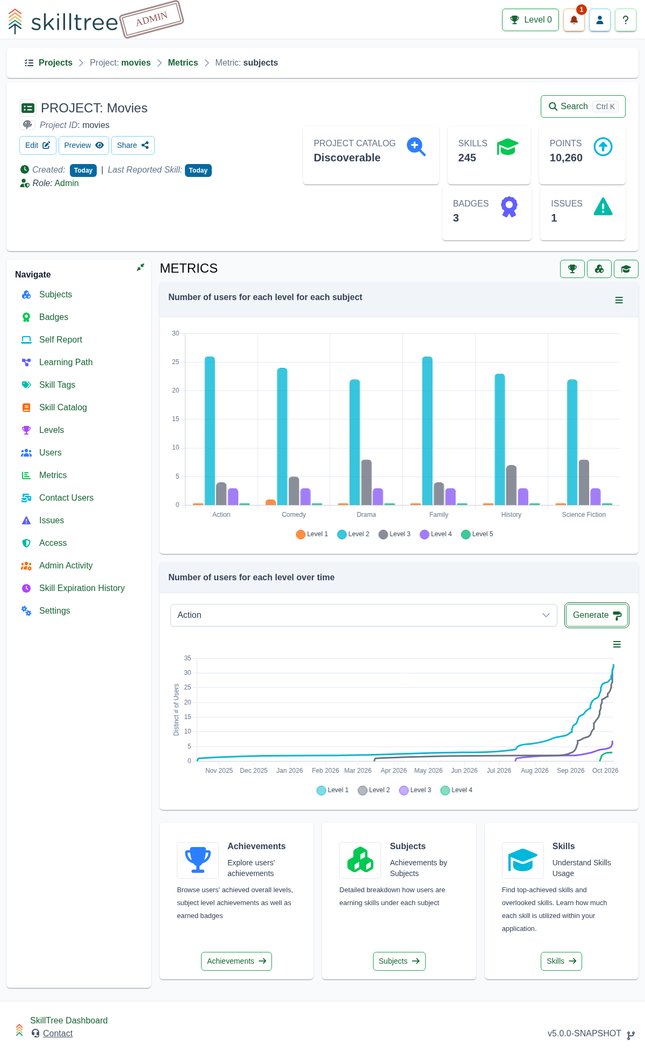Click the version branch icon in footer
The image size is (645, 1053).
coord(631,1035)
